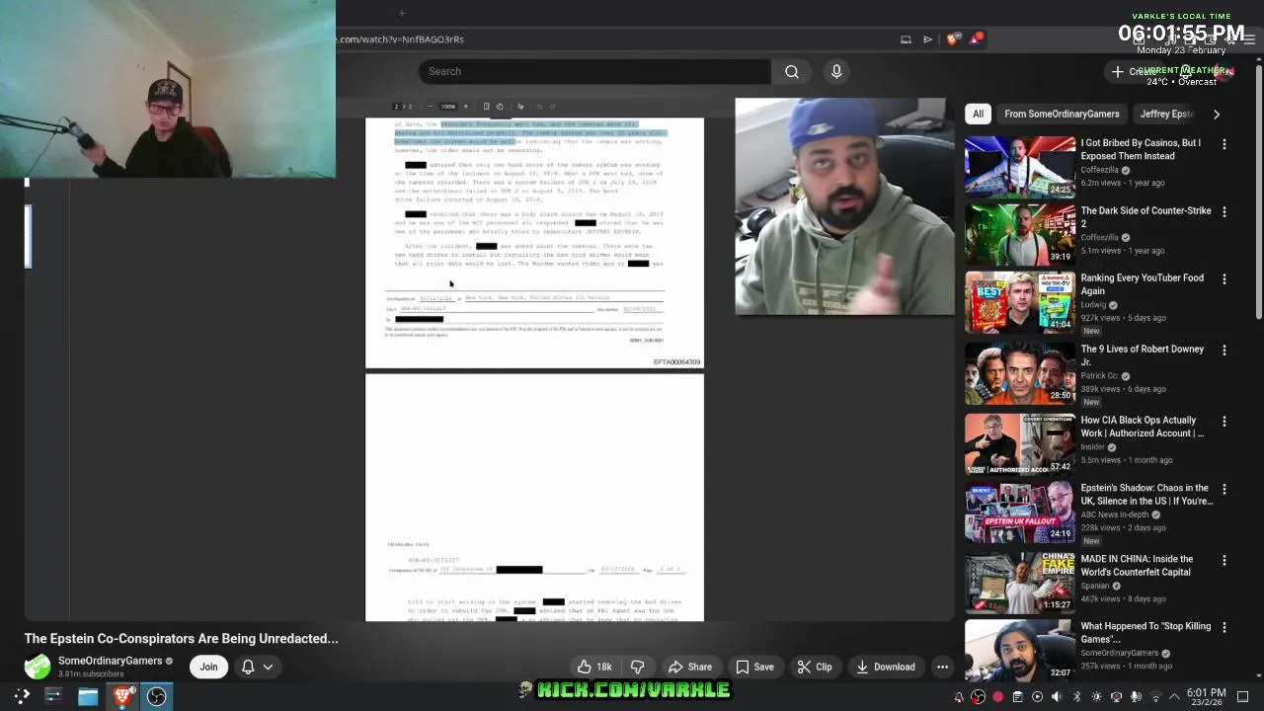Click the show desktop button in taskbar
Screen dimensions: 1264x711
(x=1243, y=697)
